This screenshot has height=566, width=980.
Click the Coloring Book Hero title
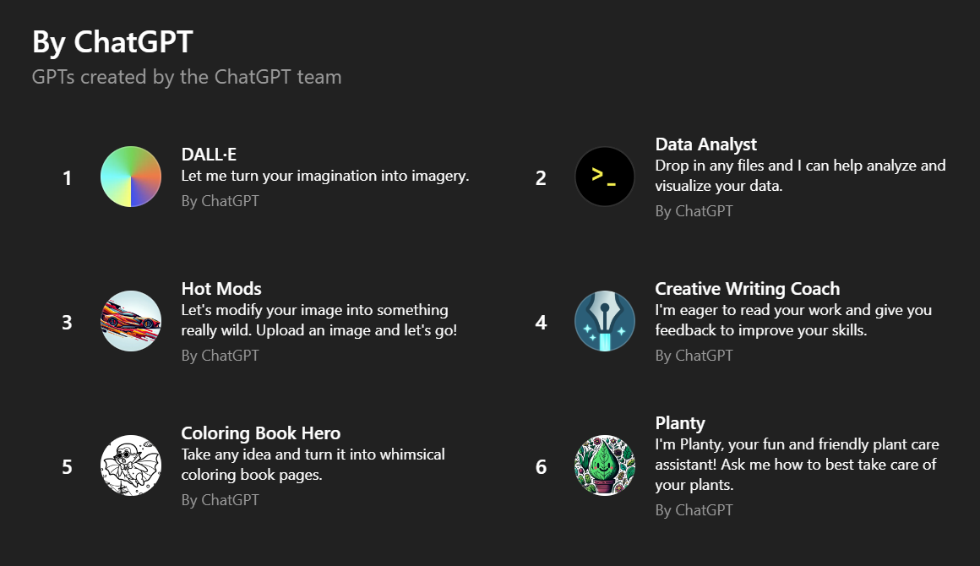tap(260, 433)
